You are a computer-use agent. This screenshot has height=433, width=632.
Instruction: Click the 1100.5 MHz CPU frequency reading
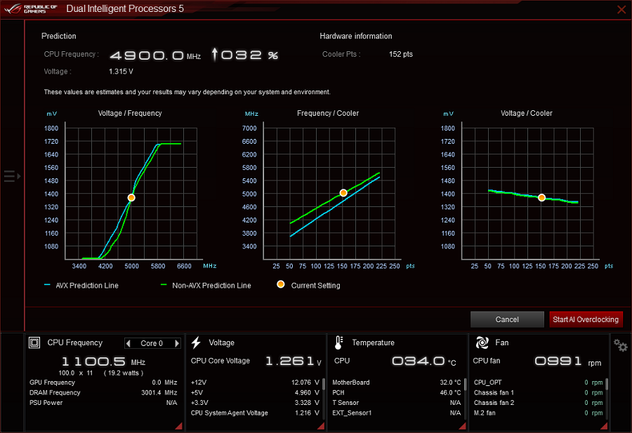tap(104, 361)
